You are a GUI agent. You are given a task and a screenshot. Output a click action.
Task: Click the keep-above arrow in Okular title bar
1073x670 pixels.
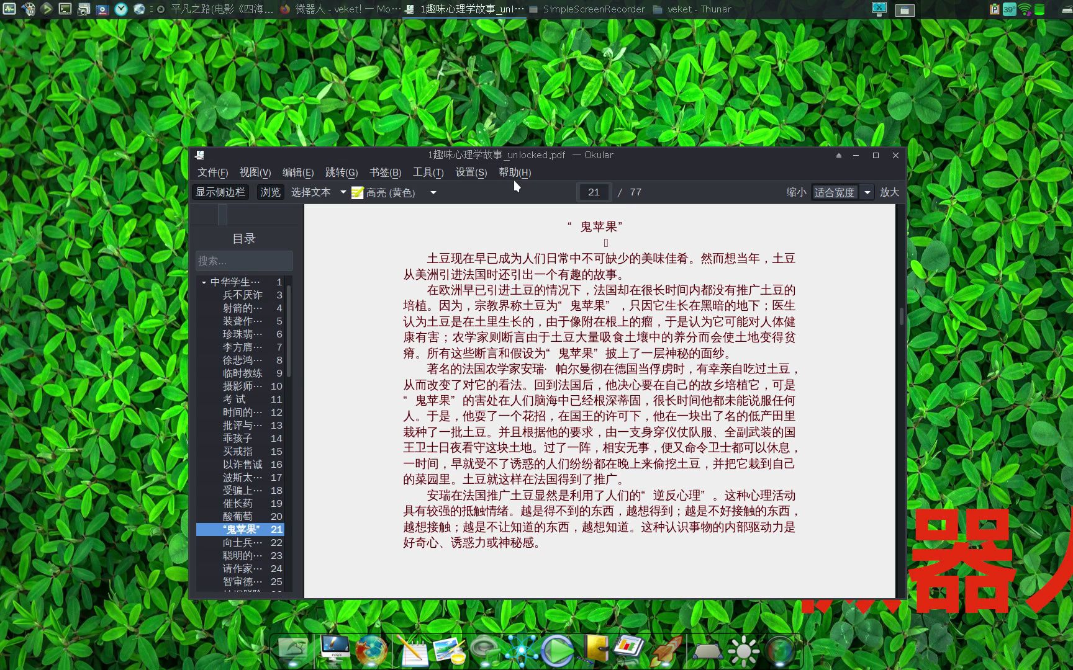click(838, 155)
